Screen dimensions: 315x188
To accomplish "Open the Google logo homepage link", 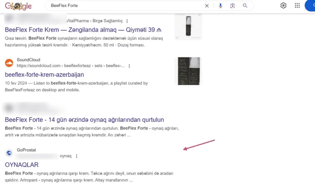I will coord(18,6).
